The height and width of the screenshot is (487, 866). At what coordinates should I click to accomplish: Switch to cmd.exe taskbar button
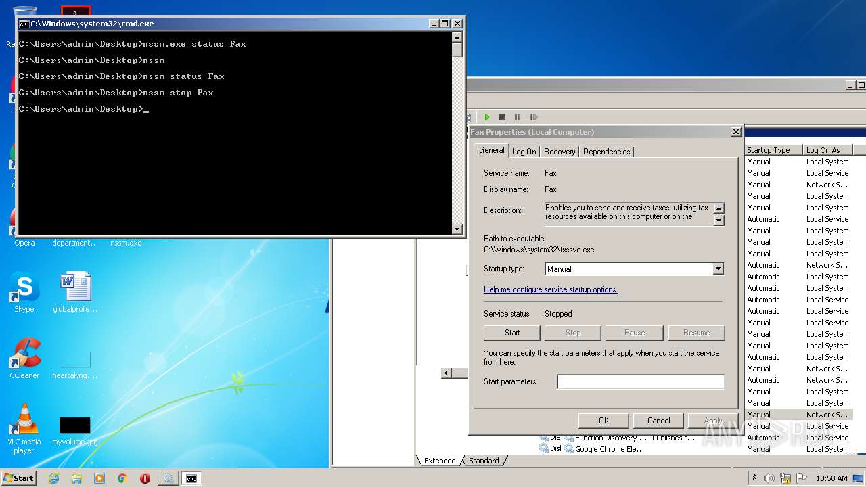click(191, 478)
